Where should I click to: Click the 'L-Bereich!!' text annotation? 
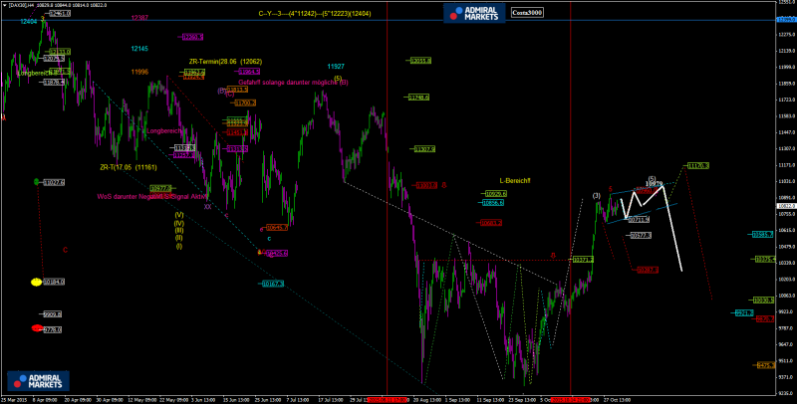pyautogui.click(x=515, y=180)
